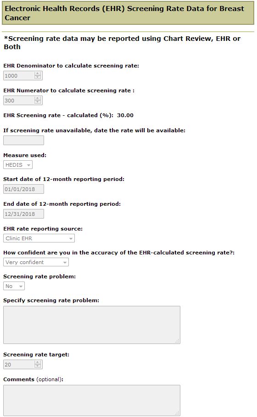Viewport: 257px width, 417px height.
Task: Click the Electronic Health Records section header
Action: (x=128, y=13)
